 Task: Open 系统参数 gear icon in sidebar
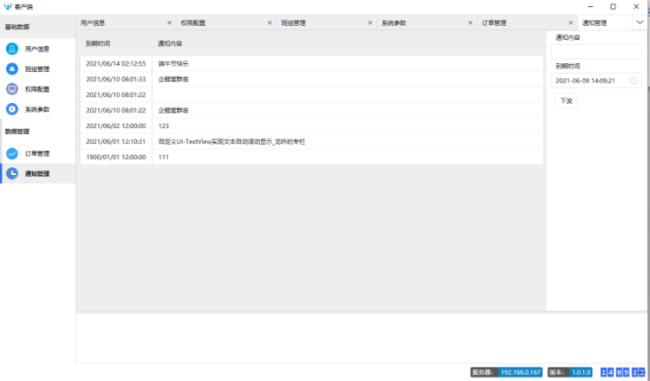[12, 108]
